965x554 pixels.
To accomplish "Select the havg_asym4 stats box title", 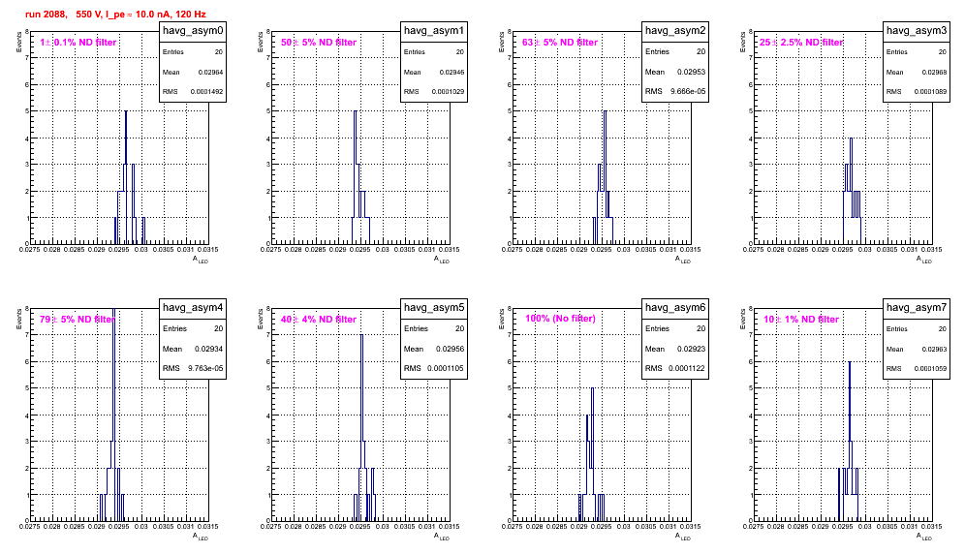I will tap(193, 308).
